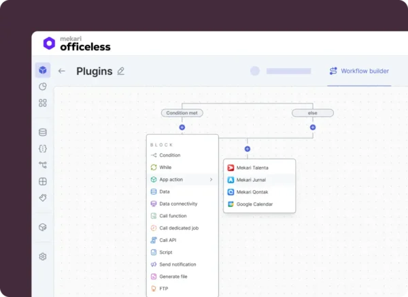Open the settings gear in sidebar

click(43, 257)
